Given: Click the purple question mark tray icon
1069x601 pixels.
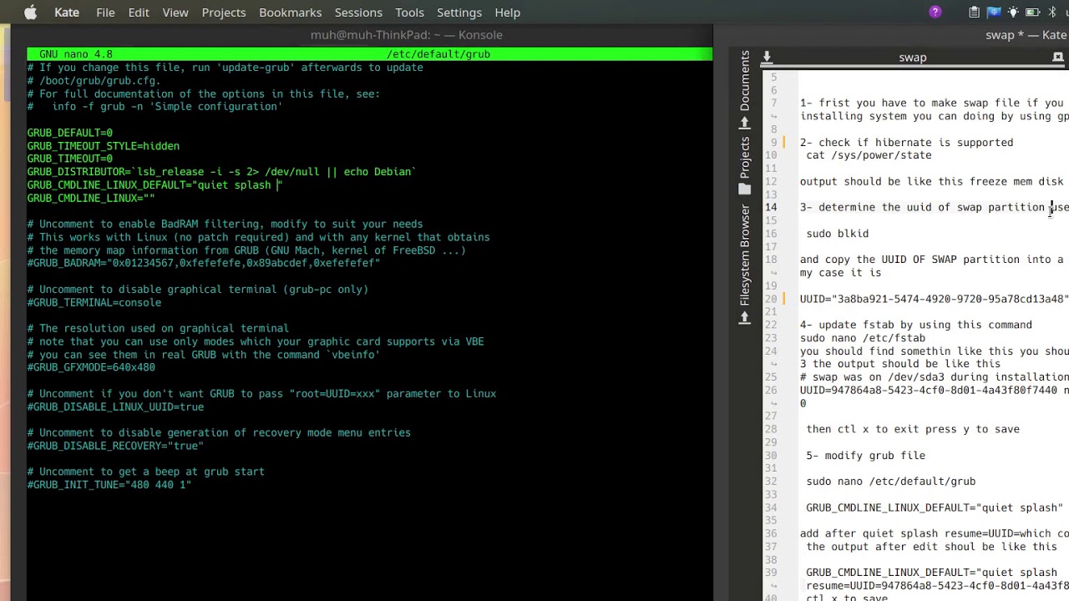Looking at the screenshot, I should pos(935,12).
